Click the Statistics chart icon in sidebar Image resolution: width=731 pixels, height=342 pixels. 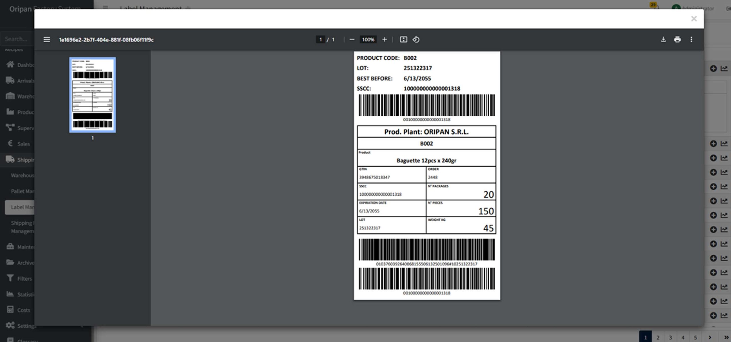pos(10,294)
